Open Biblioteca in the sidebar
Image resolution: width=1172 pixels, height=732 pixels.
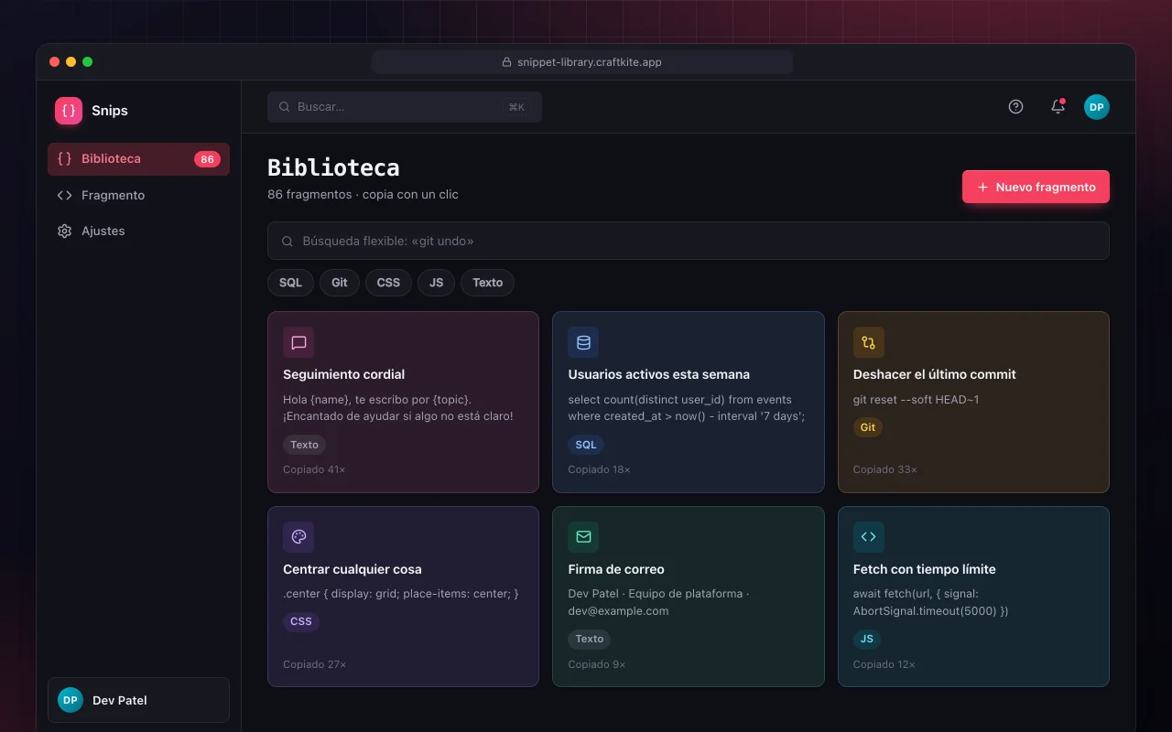[138, 159]
